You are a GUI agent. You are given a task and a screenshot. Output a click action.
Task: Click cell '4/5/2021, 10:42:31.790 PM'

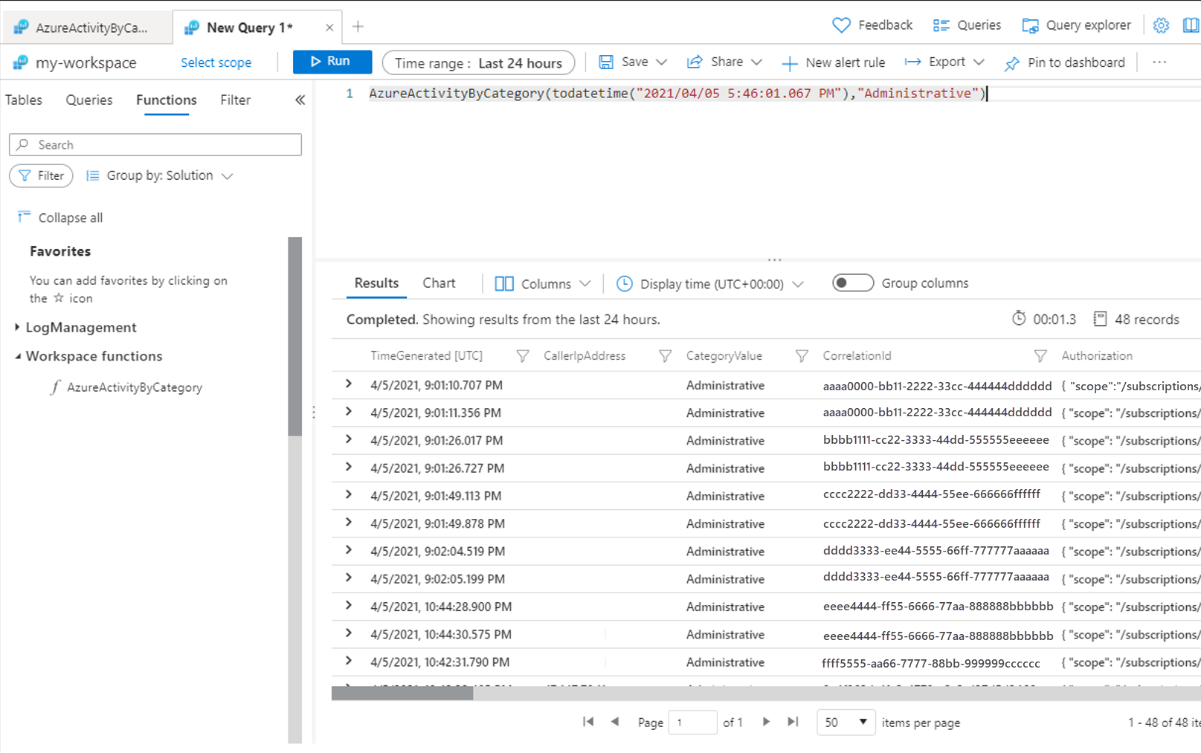[x=439, y=662]
